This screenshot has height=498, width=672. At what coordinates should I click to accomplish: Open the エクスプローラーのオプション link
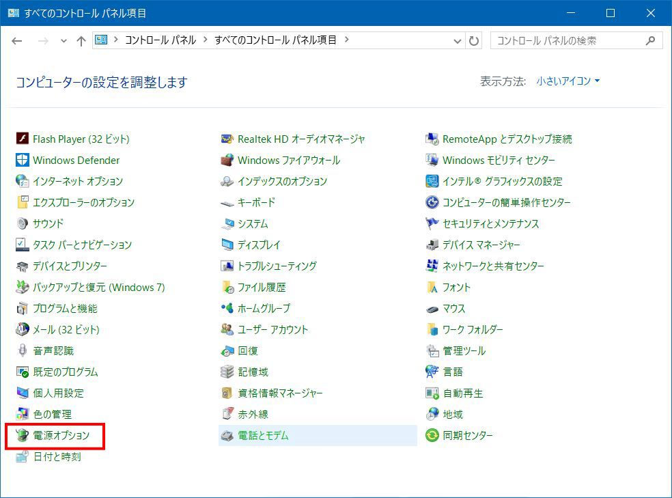(x=83, y=202)
